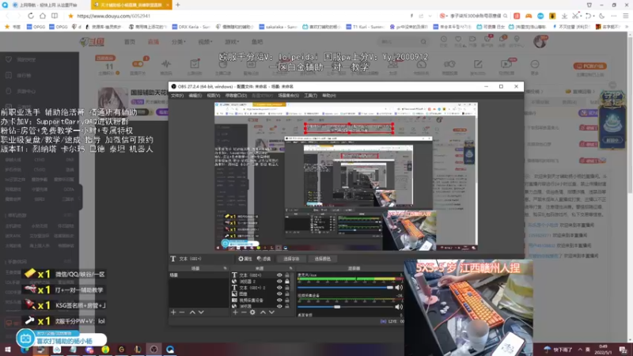Open the dock menu icon of OBS sources panel
This screenshot has width=633, height=356.
coord(290,268)
